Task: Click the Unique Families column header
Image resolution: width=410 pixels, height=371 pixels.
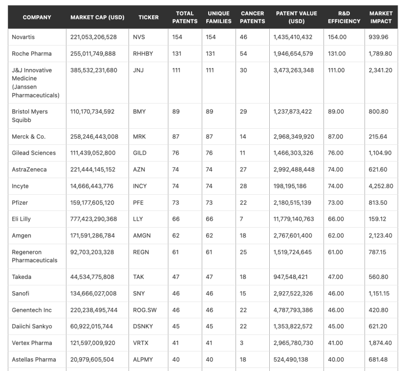Action: (x=218, y=17)
